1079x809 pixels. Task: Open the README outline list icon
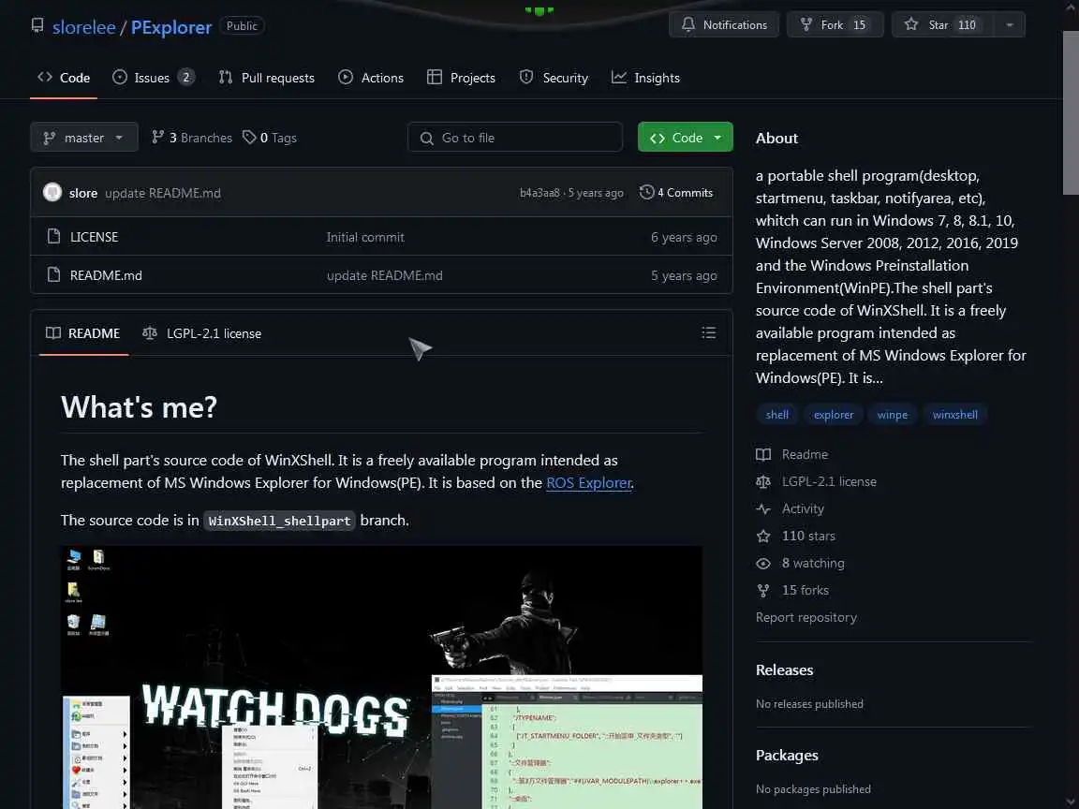click(x=709, y=333)
